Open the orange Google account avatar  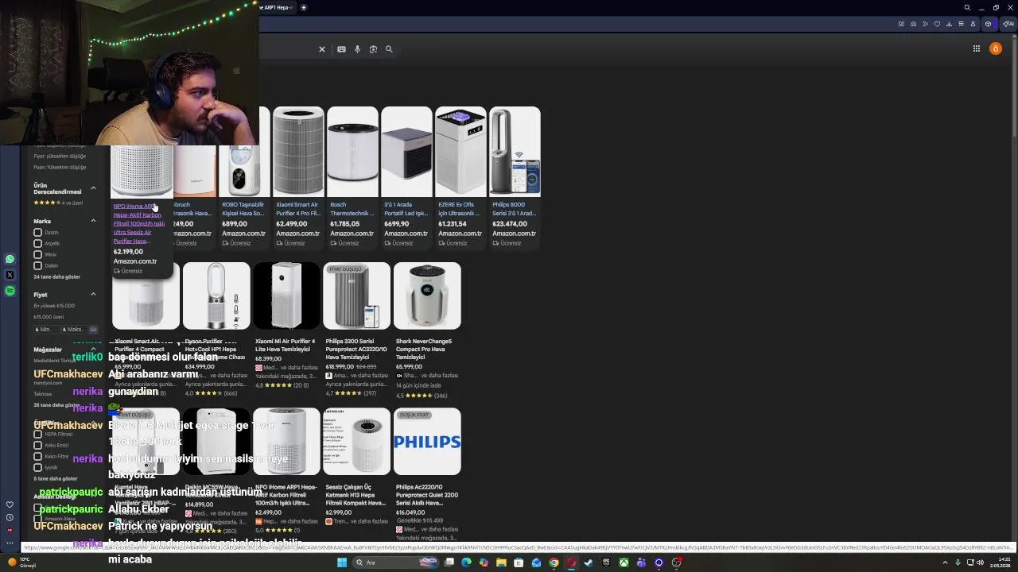pyautogui.click(x=995, y=48)
